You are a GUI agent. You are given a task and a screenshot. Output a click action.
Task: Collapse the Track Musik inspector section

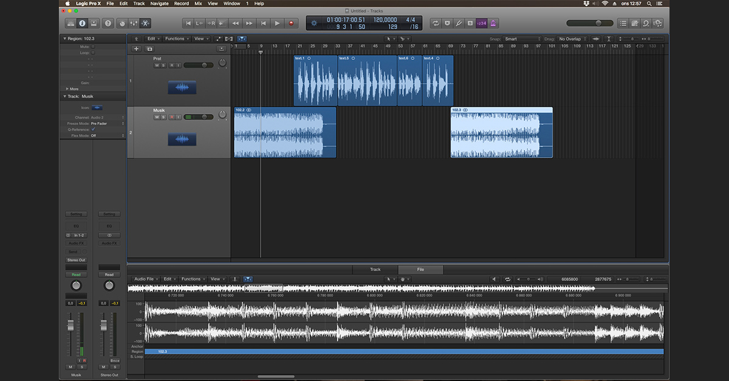tap(64, 96)
